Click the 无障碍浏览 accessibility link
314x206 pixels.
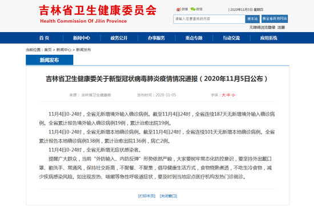[x=259, y=27]
